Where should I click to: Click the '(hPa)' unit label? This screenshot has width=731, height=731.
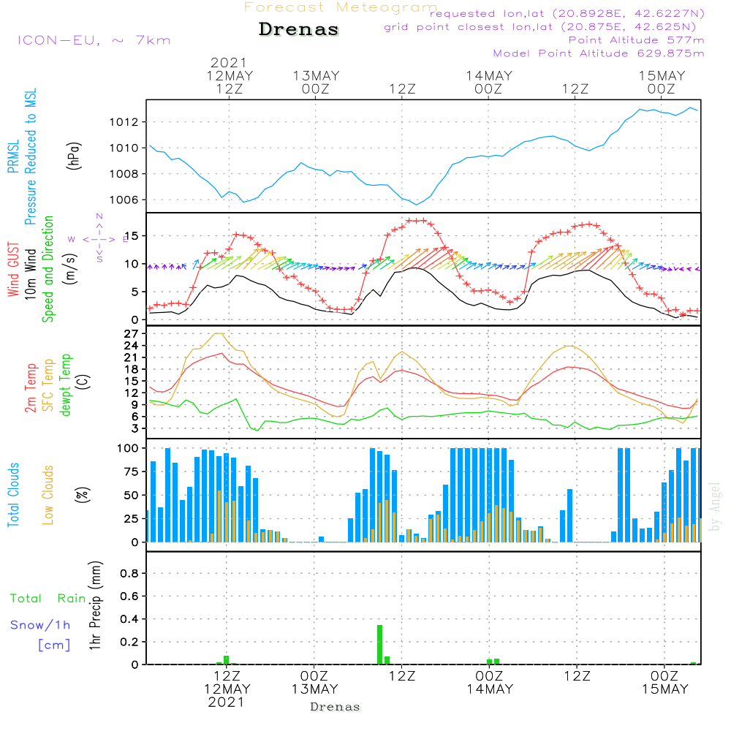pos(74,156)
